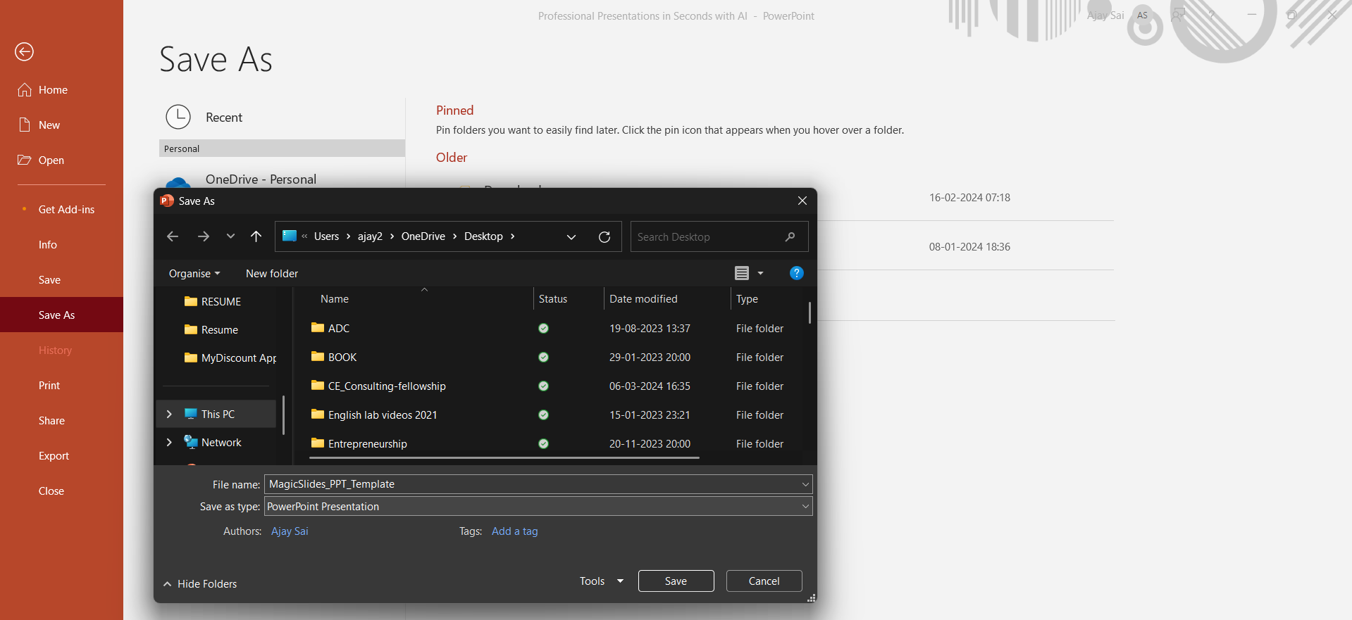Go up one folder level with up arrow
This screenshot has height=620, width=1352.
pos(256,236)
